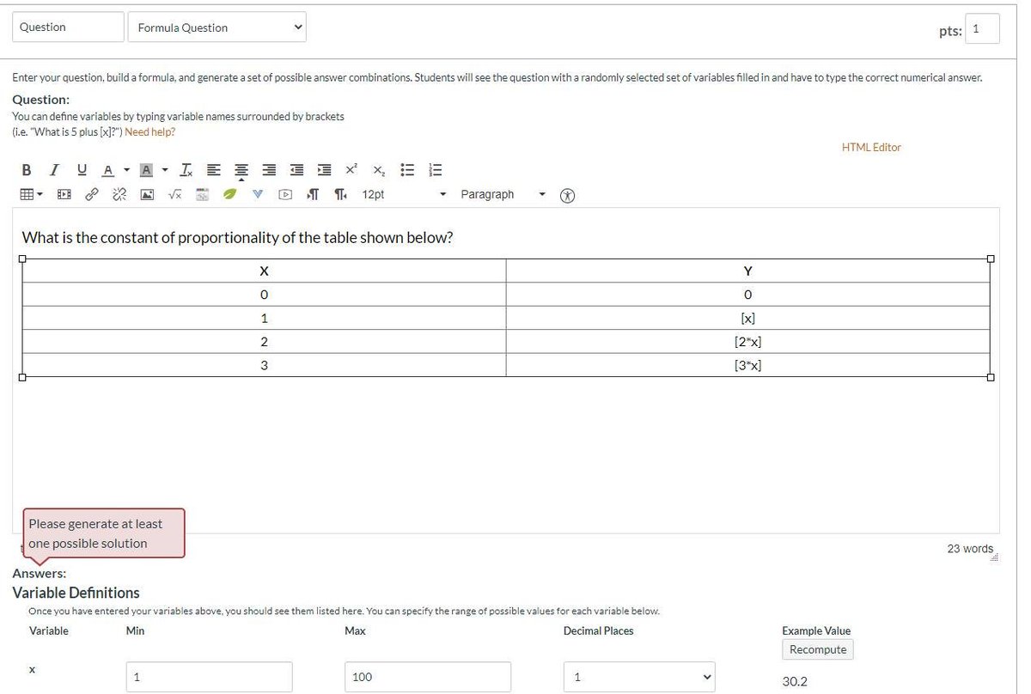Open the math equation editor

pyautogui.click(x=174, y=194)
